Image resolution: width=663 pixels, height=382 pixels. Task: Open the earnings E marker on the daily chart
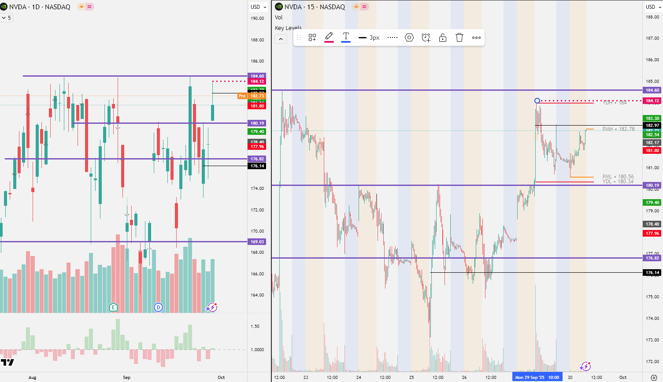click(x=113, y=307)
